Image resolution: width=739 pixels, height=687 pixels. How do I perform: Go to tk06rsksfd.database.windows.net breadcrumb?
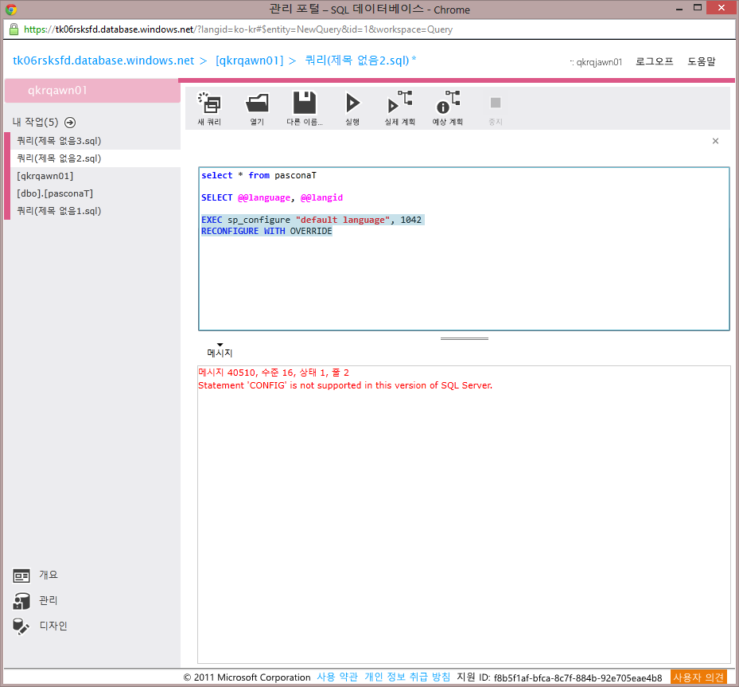pyautogui.click(x=103, y=61)
